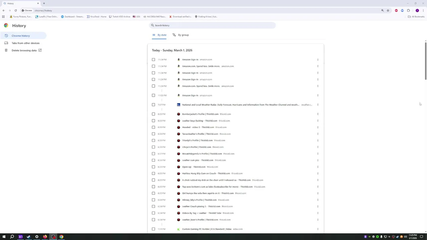427x240 pixels.
Task: Click the browser back arrow
Action: (x=4, y=10)
